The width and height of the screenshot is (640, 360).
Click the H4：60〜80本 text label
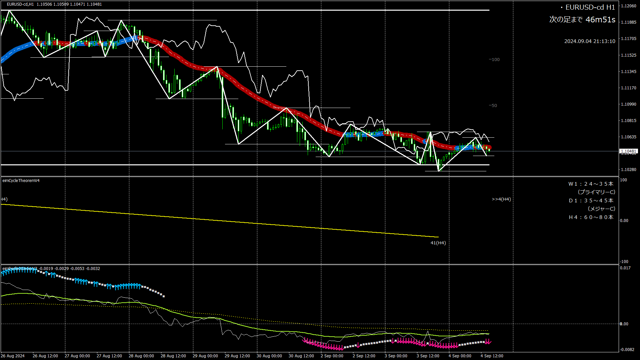[591, 217]
